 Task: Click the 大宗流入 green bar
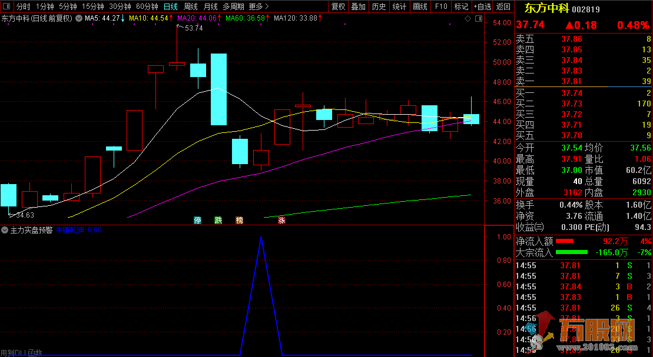[x=571, y=252]
